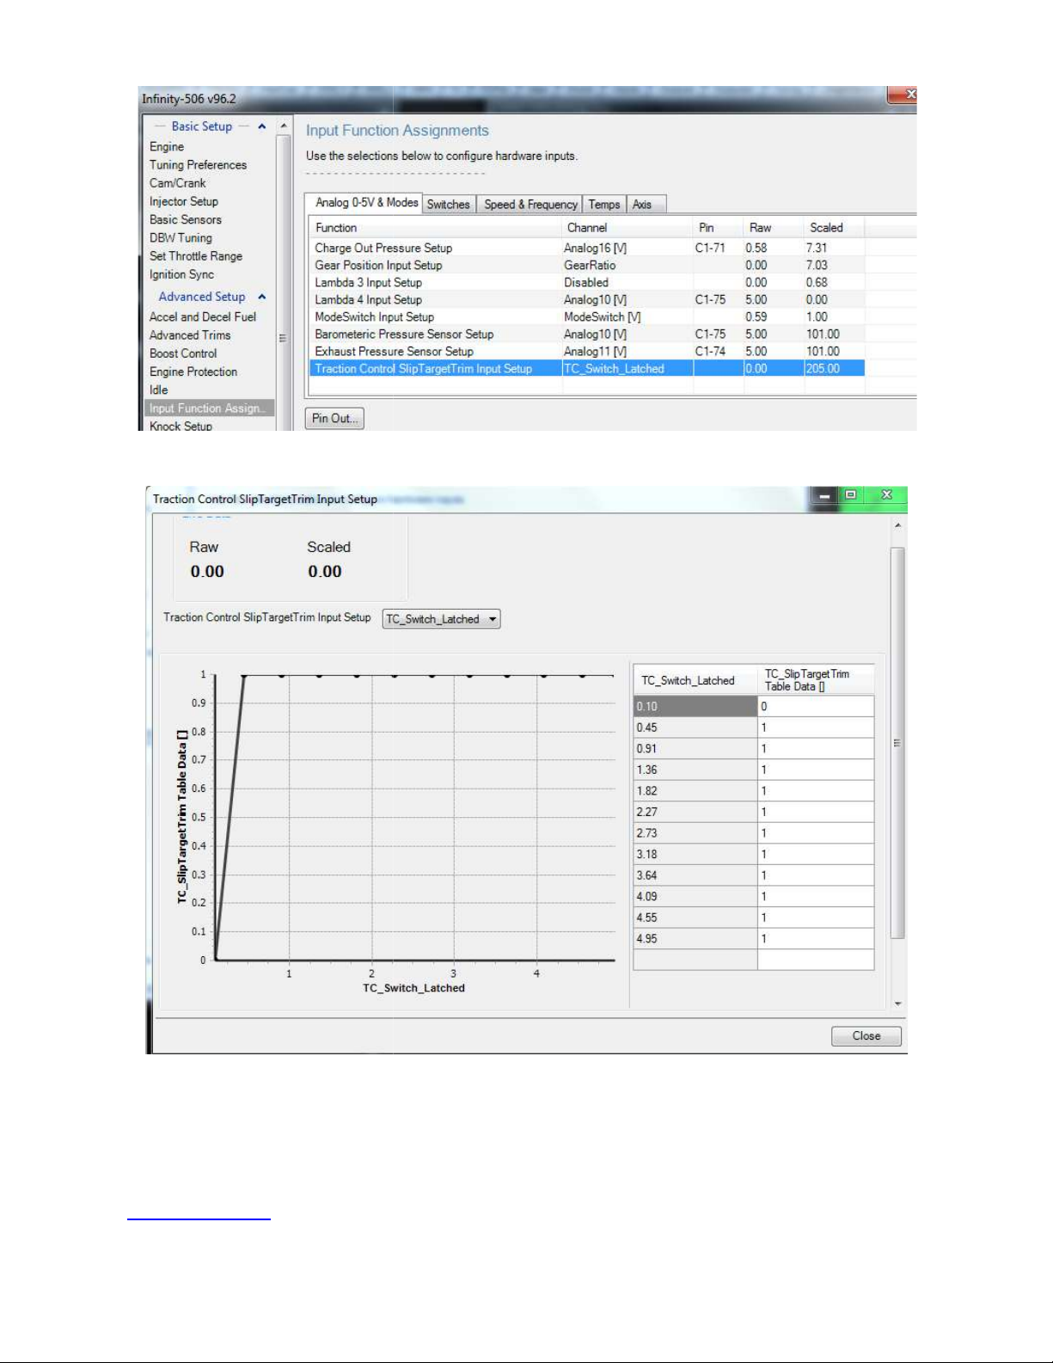The height and width of the screenshot is (1363, 1053).
Task: Minimize the Traction Control setup window
Action: pos(823,496)
